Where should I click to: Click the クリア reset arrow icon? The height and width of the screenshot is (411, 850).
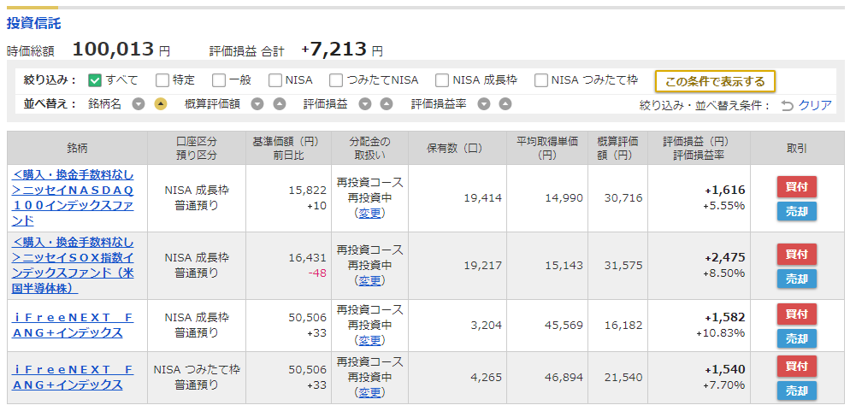pyautogui.click(x=787, y=106)
